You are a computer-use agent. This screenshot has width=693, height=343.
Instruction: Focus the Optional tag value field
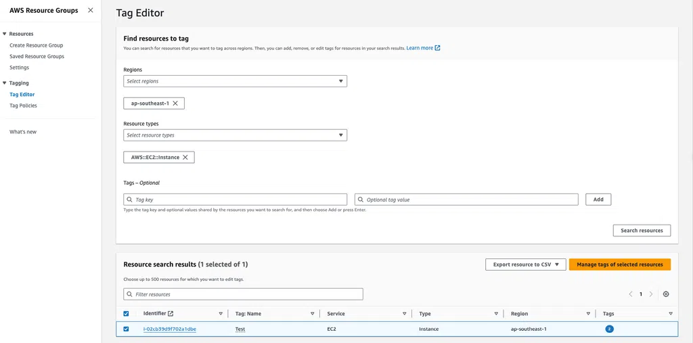pyautogui.click(x=466, y=200)
